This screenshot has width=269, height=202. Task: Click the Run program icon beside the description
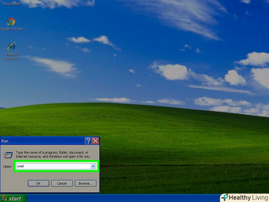pyautogui.click(x=8, y=155)
